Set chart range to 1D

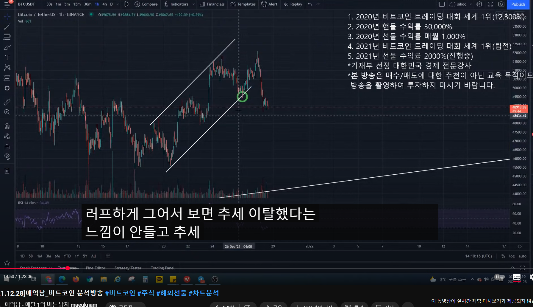pyautogui.click(x=22, y=256)
